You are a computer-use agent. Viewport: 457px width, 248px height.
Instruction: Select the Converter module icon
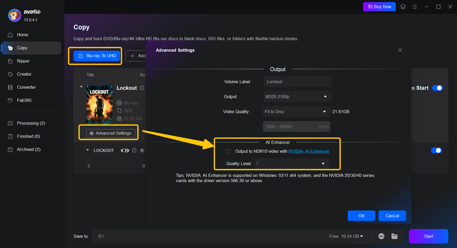(10, 87)
